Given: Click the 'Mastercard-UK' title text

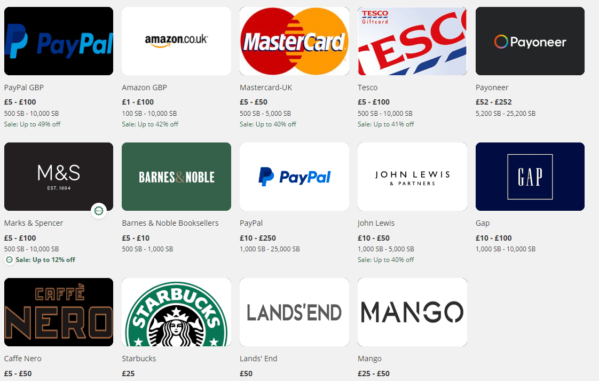Looking at the screenshot, I should click(x=266, y=88).
